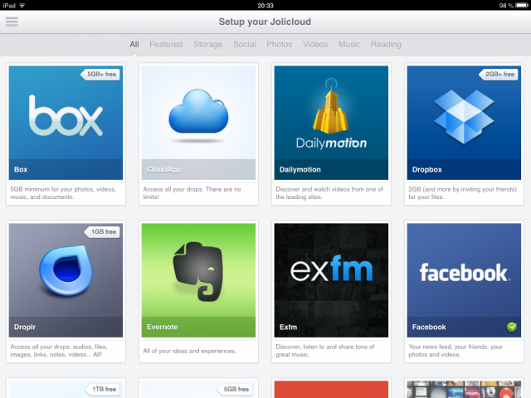Select the Droplr name label
531x398 pixels.
tap(25, 328)
